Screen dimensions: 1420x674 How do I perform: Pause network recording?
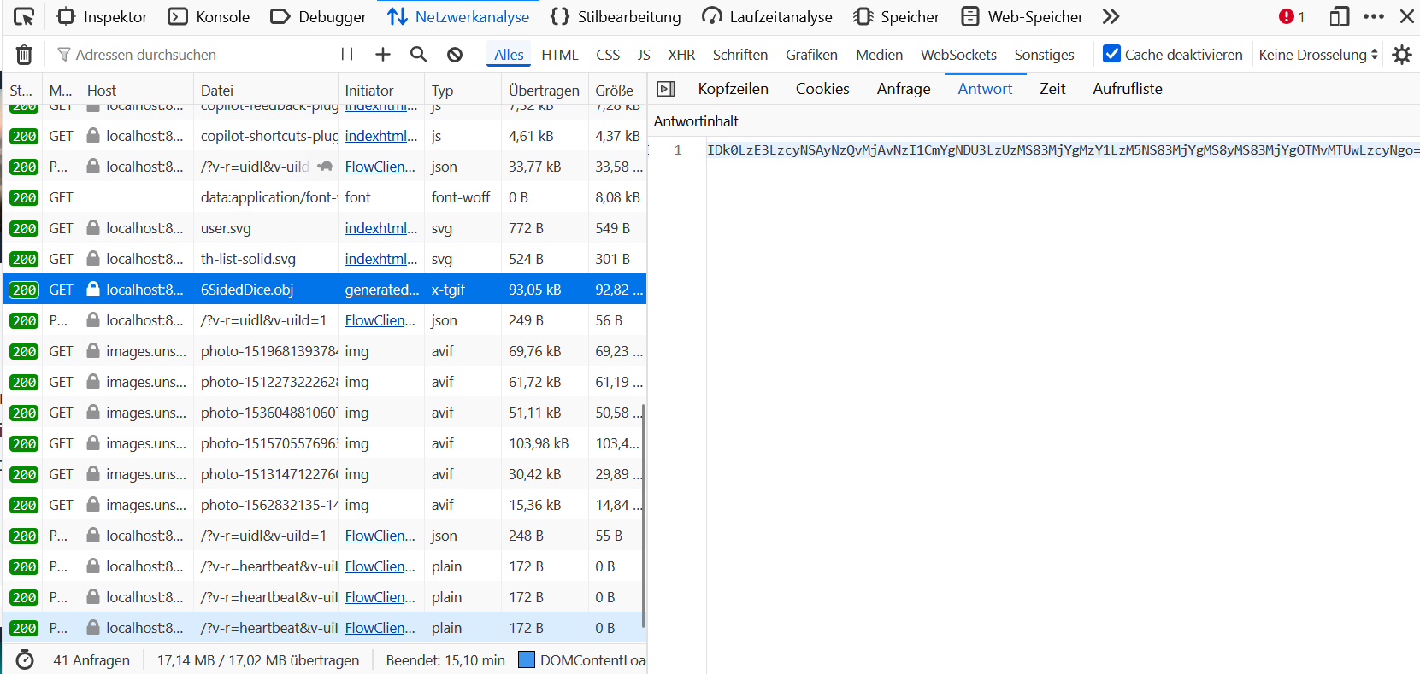(x=347, y=55)
